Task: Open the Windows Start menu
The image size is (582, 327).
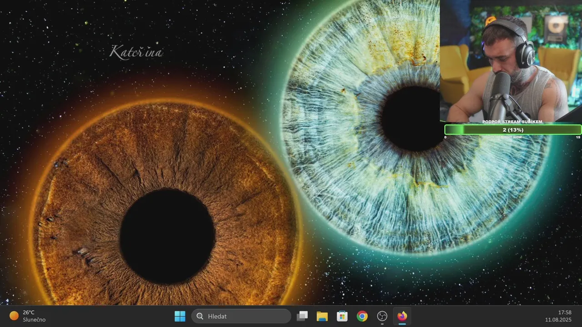Action: pos(180,316)
